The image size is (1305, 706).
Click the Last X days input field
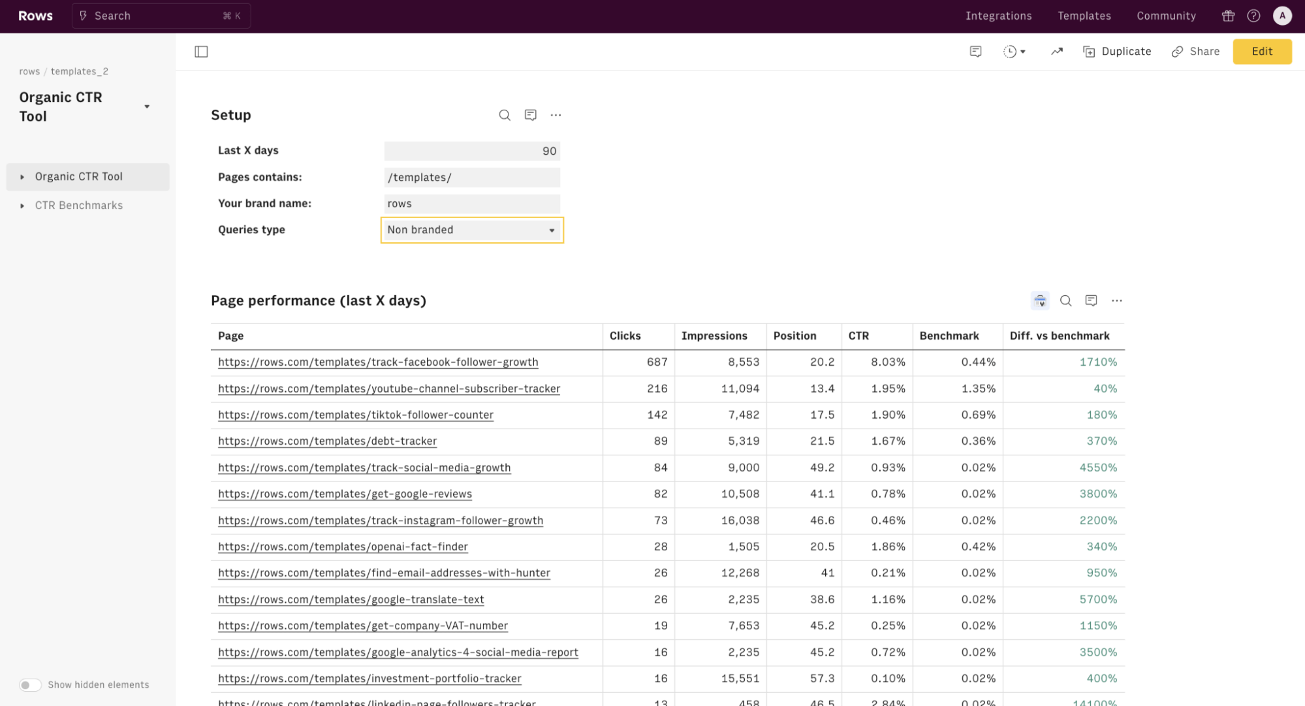pyautogui.click(x=472, y=150)
